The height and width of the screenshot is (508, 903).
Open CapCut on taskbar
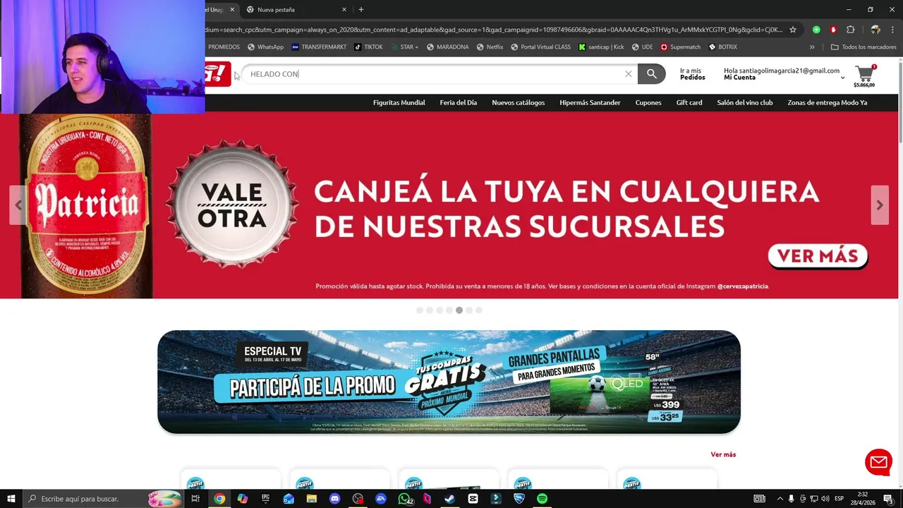[473, 499]
